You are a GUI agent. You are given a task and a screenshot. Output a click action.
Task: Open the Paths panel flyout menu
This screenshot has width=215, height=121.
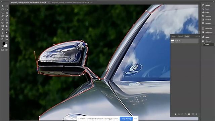(199, 36)
